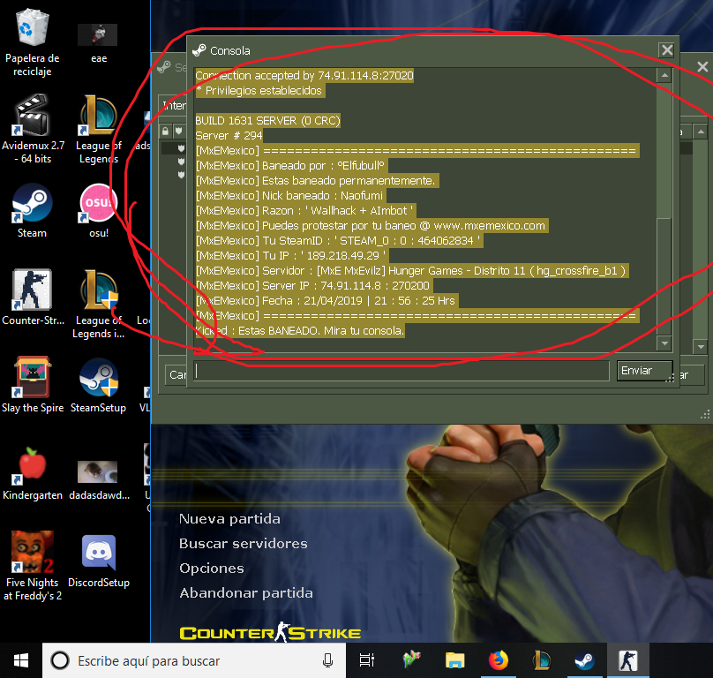Switch to League of Legends in taskbar
This screenshot has width=713, height=678.
point(542,660)
